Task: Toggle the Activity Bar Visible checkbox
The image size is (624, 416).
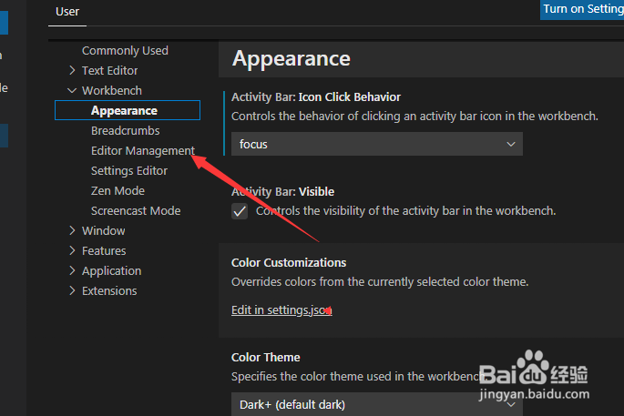Action: tap(240, 211)
